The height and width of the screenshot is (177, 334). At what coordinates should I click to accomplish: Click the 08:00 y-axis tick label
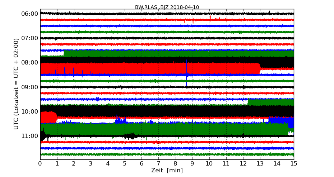click(30, 62)
